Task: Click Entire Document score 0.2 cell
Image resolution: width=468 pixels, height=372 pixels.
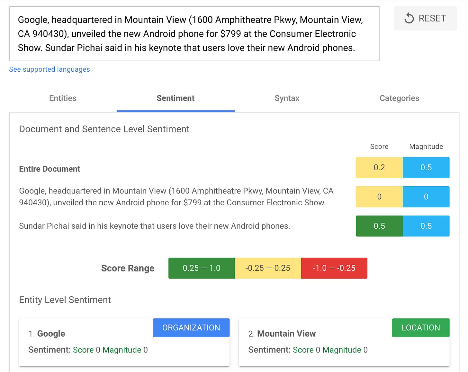Action: click(379, 167)
